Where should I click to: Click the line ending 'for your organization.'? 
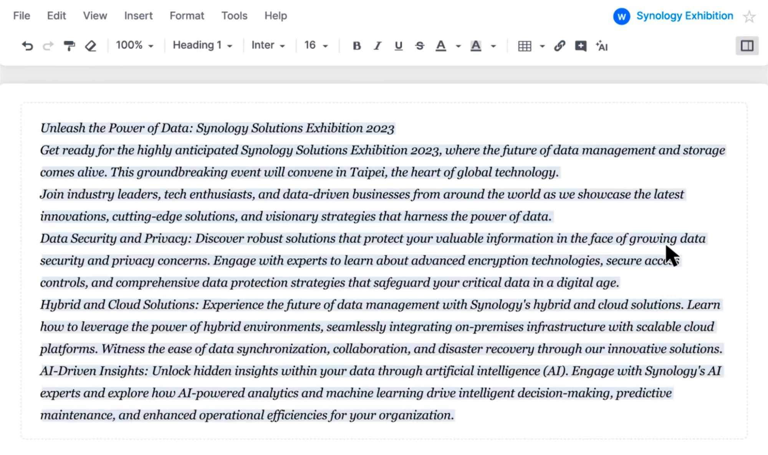pos(247,415)
